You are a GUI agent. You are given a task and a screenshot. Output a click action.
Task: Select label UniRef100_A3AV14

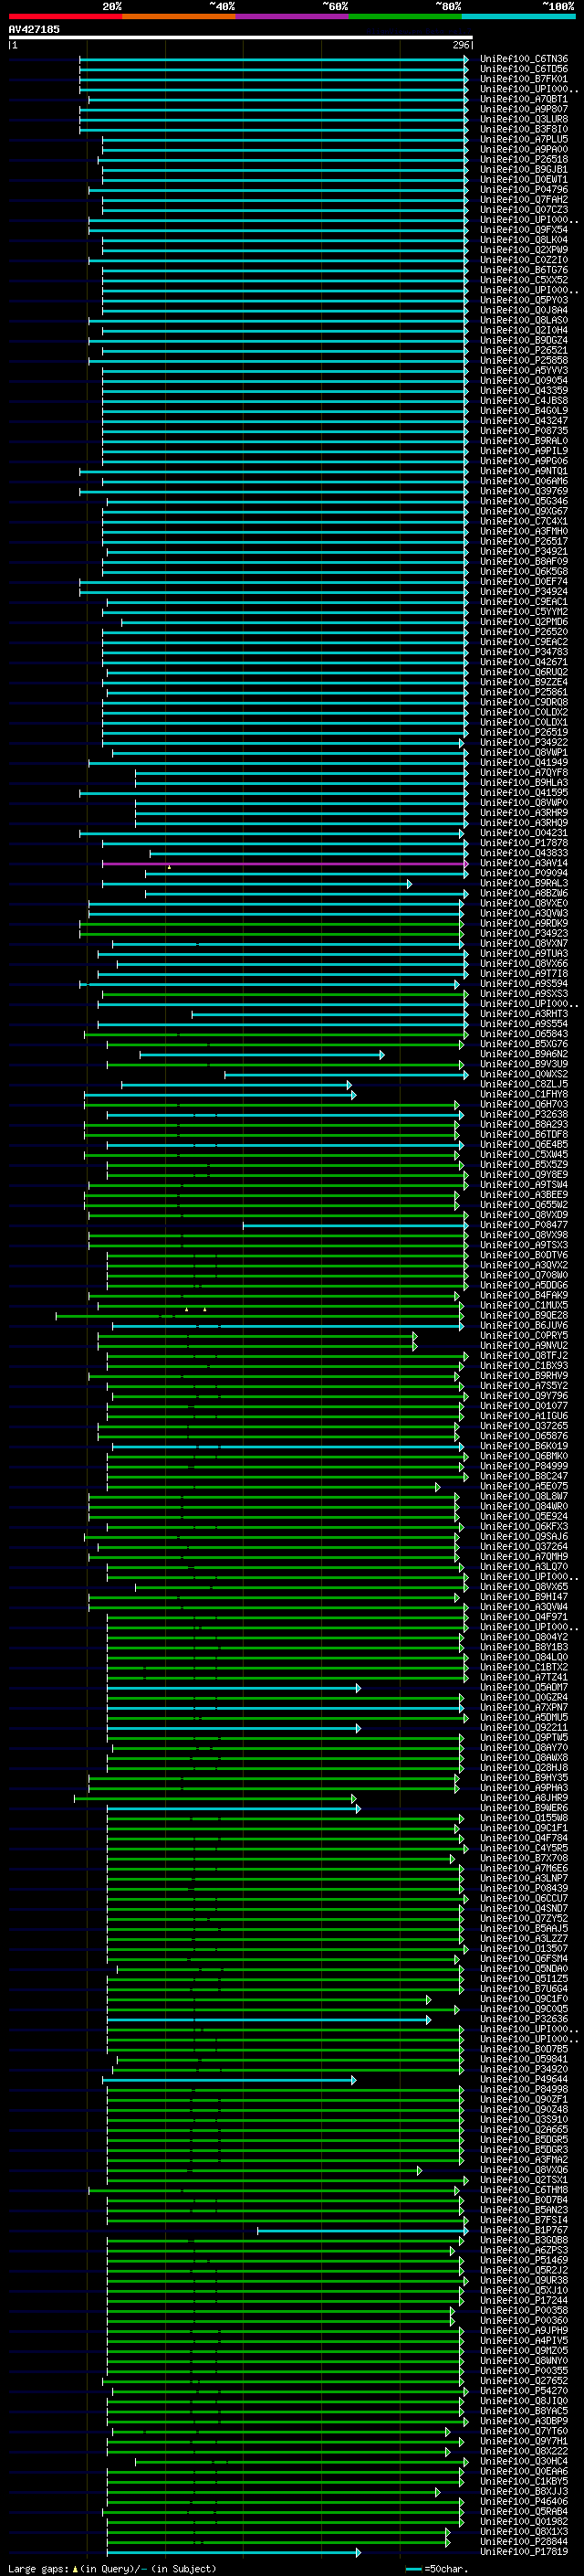pos(524,863)
